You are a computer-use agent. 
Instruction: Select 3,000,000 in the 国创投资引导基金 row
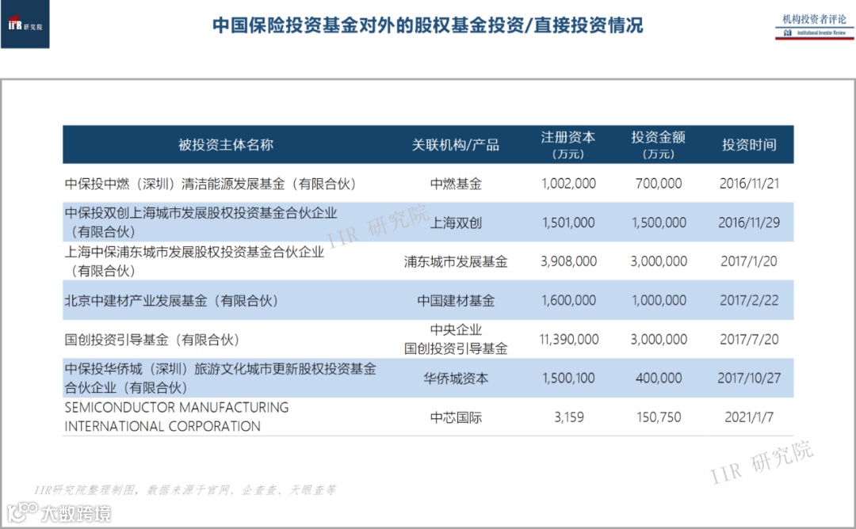(x=659, y=339)
